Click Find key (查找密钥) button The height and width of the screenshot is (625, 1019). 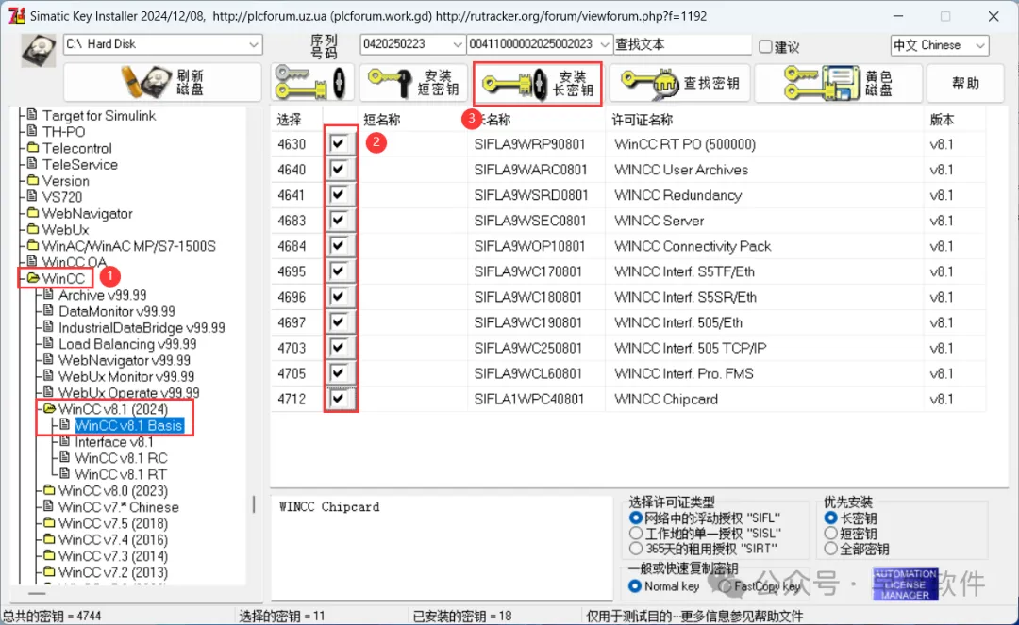point(679,82)
